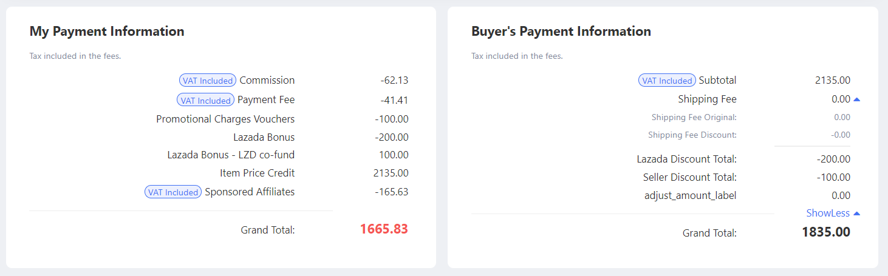Click the Lazada Discount Total -200.00 amount
Screen dimensions: 888x276
tap(833, 159)
